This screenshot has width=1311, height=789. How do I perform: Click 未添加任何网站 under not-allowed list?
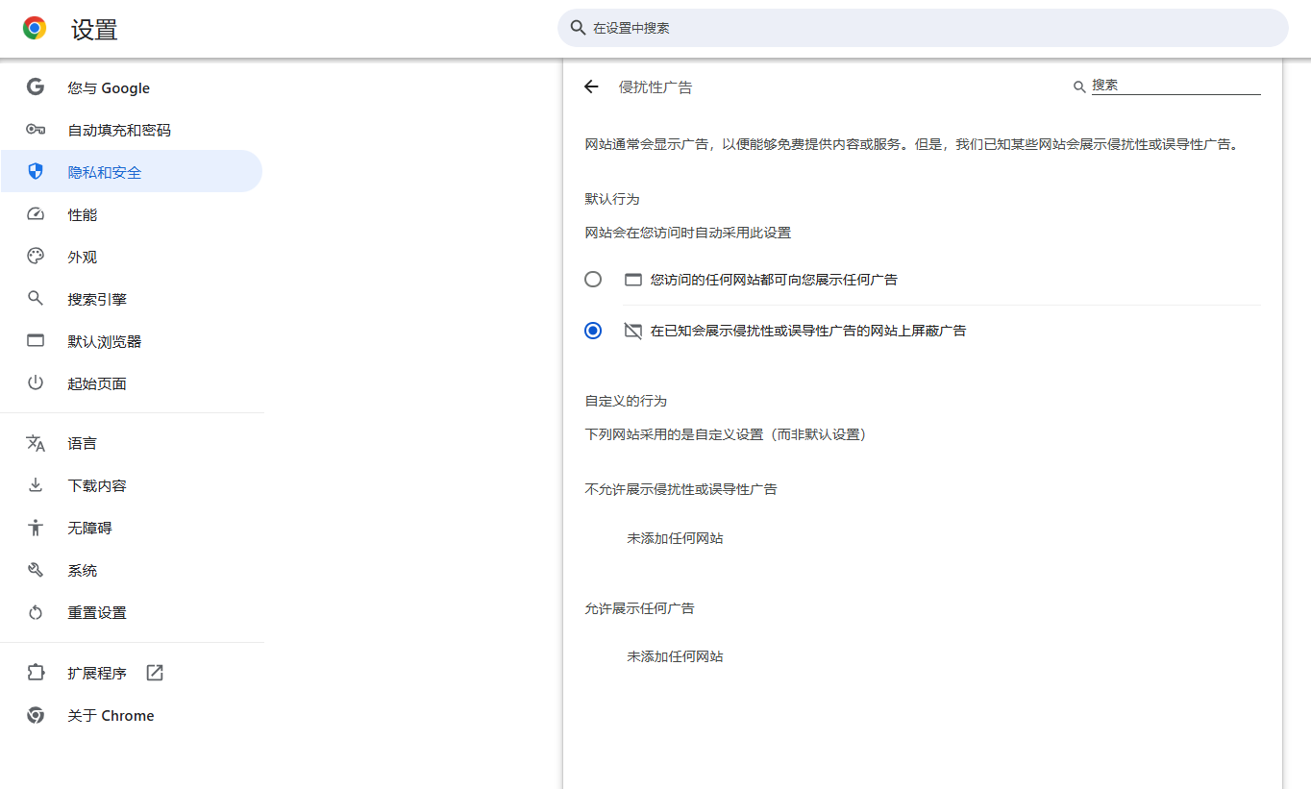675,538
